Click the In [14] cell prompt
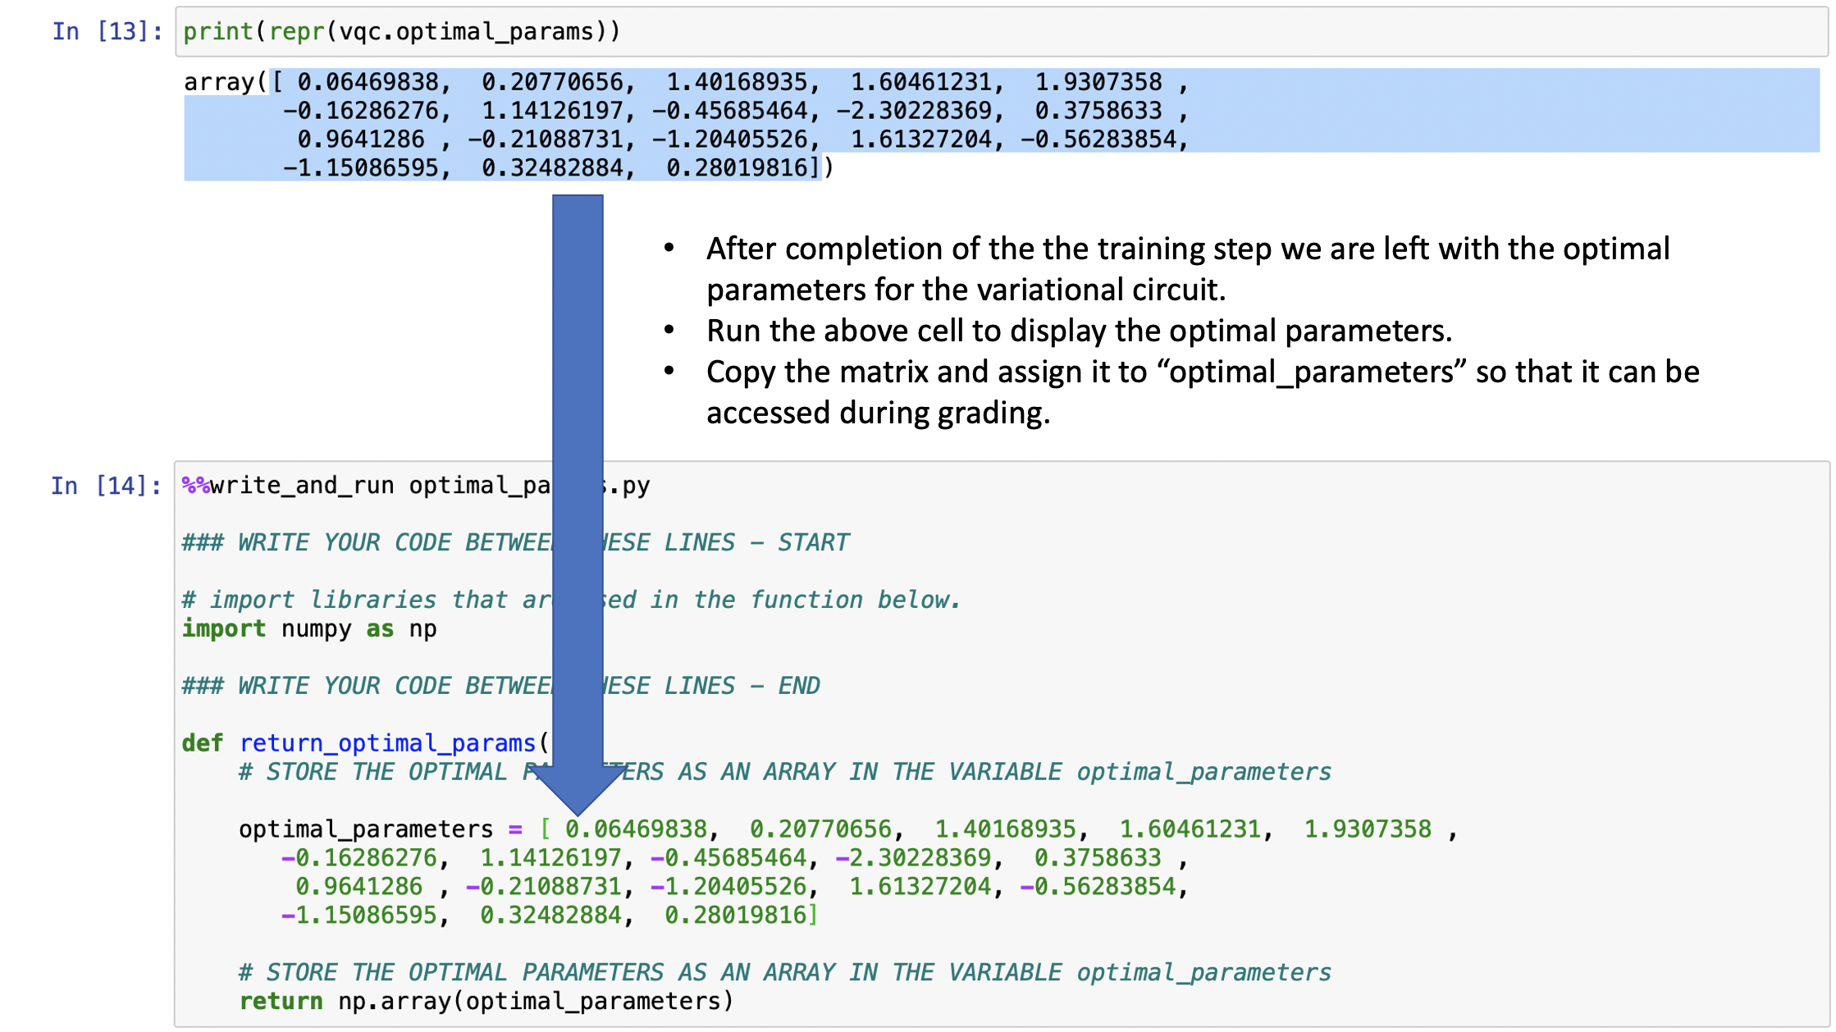Viewport: 1836px width, 1032px height. tap(106, 486)
